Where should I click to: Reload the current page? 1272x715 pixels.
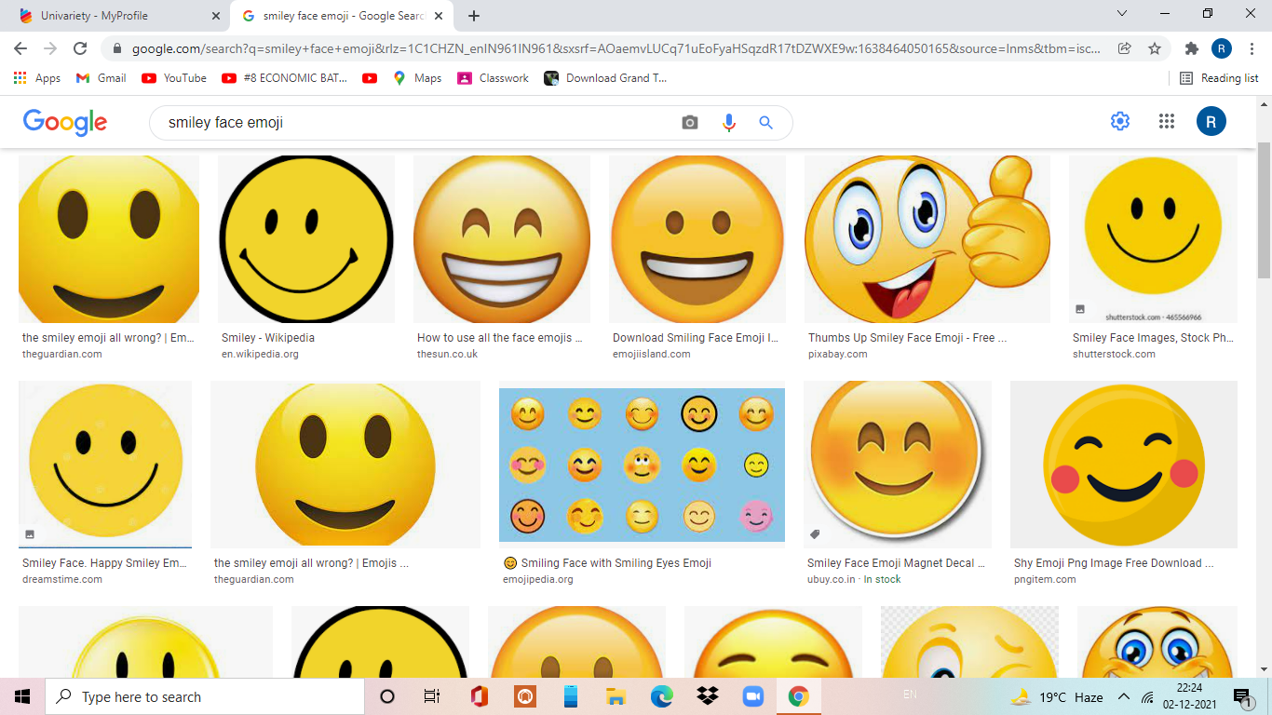point(80,48)
